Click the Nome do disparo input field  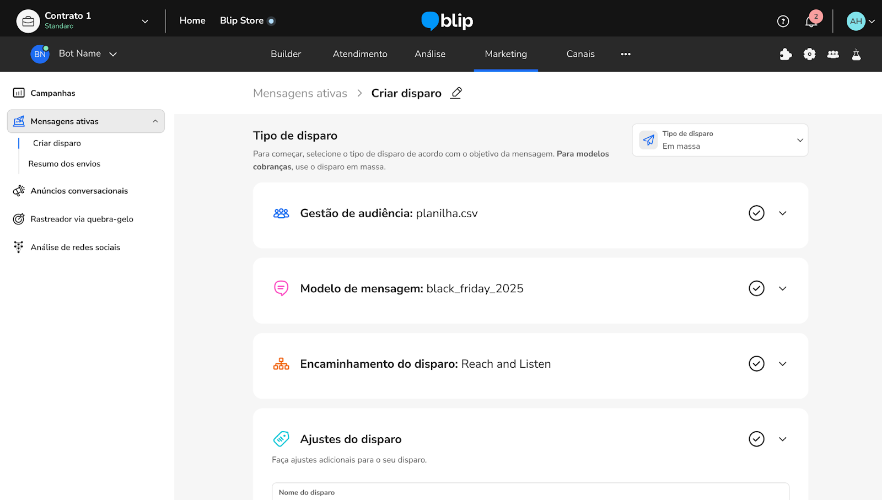tap(530, 492)
